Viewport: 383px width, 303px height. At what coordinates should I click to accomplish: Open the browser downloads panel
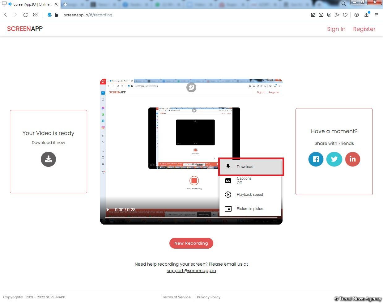(367, 15)
